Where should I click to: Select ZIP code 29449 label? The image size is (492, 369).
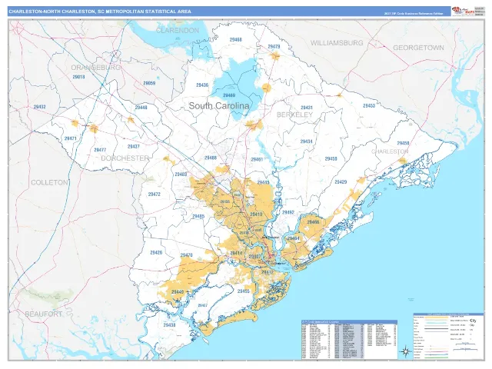178,292
